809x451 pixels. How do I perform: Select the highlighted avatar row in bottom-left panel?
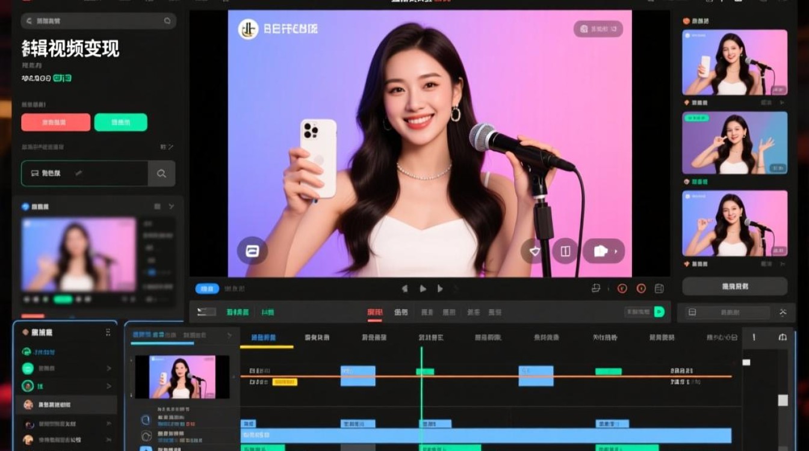(66, 405)
